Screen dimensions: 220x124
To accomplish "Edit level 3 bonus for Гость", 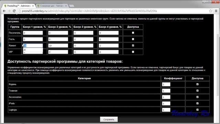I will click(x=83, y=39).
